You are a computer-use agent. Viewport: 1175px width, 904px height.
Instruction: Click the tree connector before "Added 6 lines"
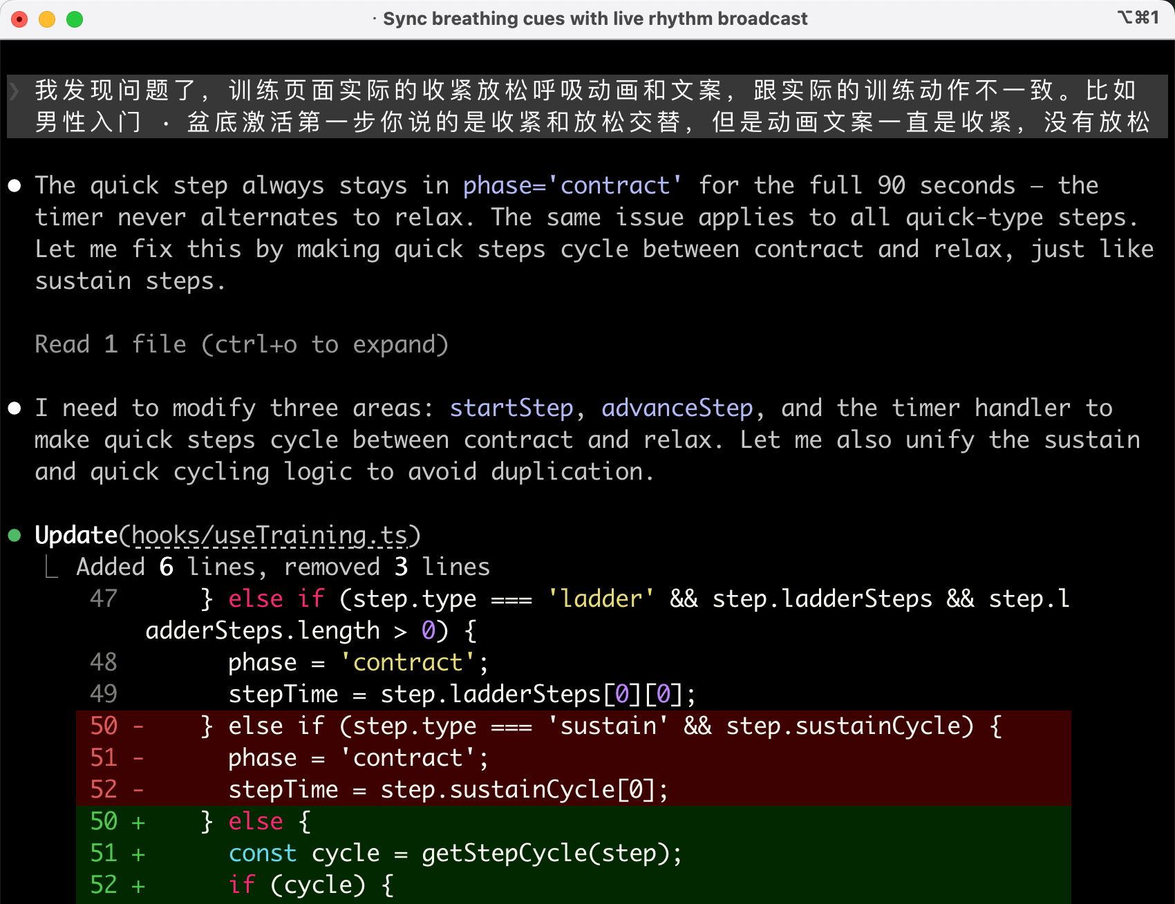click(x=51, y=567)
